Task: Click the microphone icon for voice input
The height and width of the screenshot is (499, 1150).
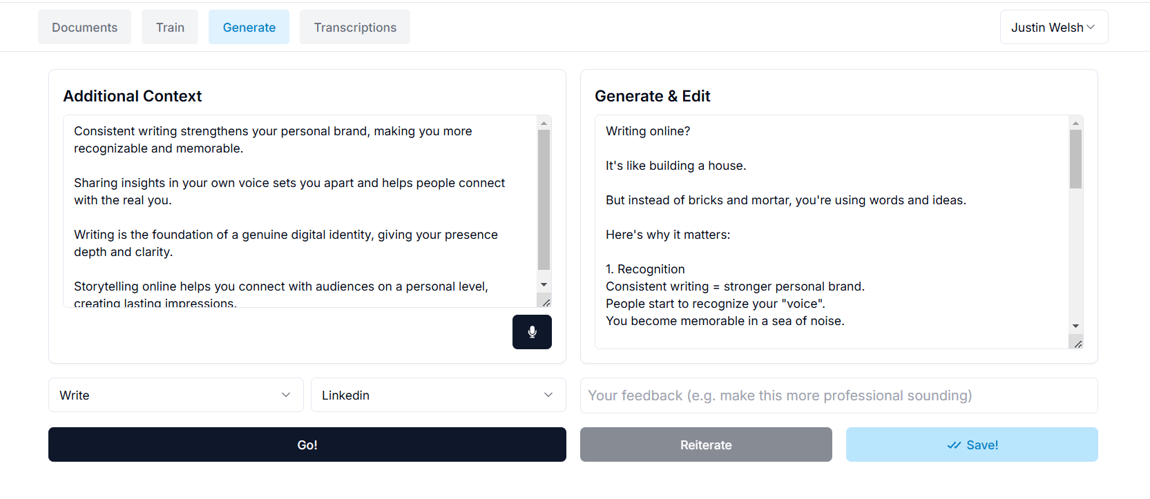Action: (532, 332)
